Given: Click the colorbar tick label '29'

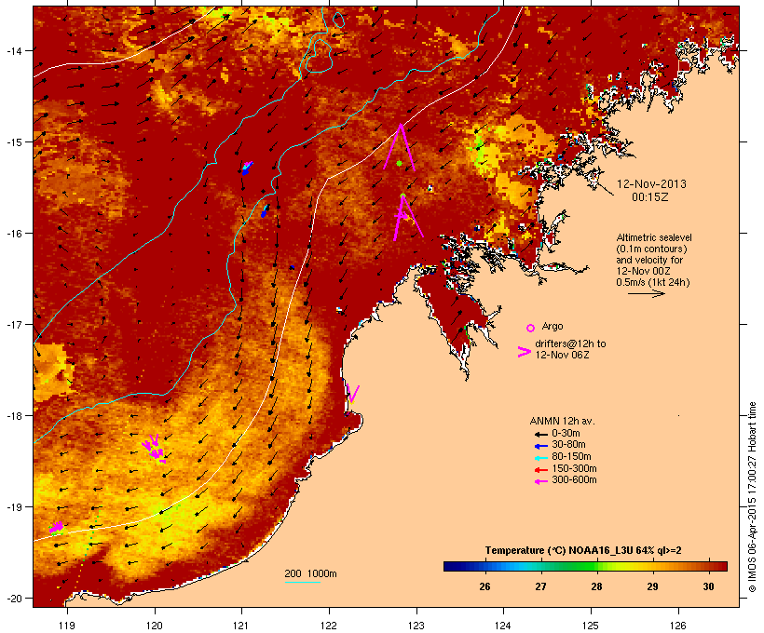Looking at the screenshot, I should click(x=652, y=586).
